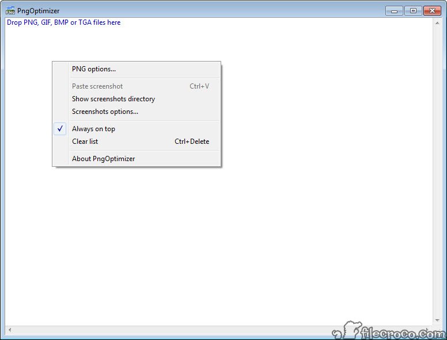Screen dimensions: 447x340
Task: Close the PngOptimizer window
Action: pos(432,11)
